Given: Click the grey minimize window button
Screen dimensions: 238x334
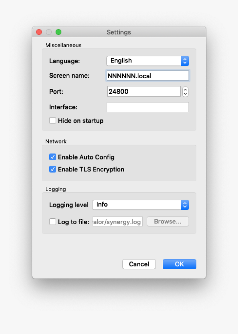Looking at the screenshot, I should point(49,32).
